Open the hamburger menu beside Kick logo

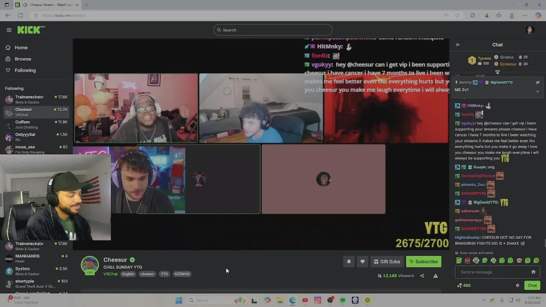point(9,30)
